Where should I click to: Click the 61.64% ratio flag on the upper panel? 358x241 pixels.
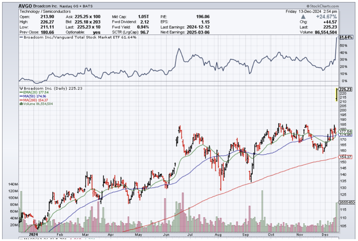pyautogui.click(x=346, y=37)
